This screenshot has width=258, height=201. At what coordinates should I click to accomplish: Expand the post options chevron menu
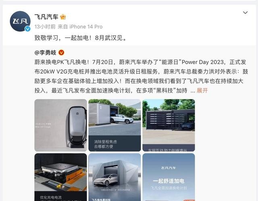point(246,12)
